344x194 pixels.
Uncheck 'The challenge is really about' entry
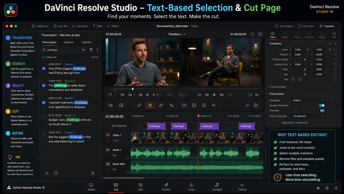tap(43, 86)
